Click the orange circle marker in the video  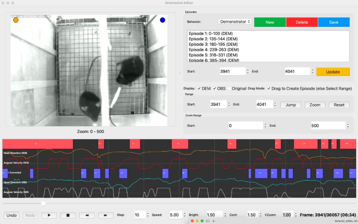(x=16, y=20)
